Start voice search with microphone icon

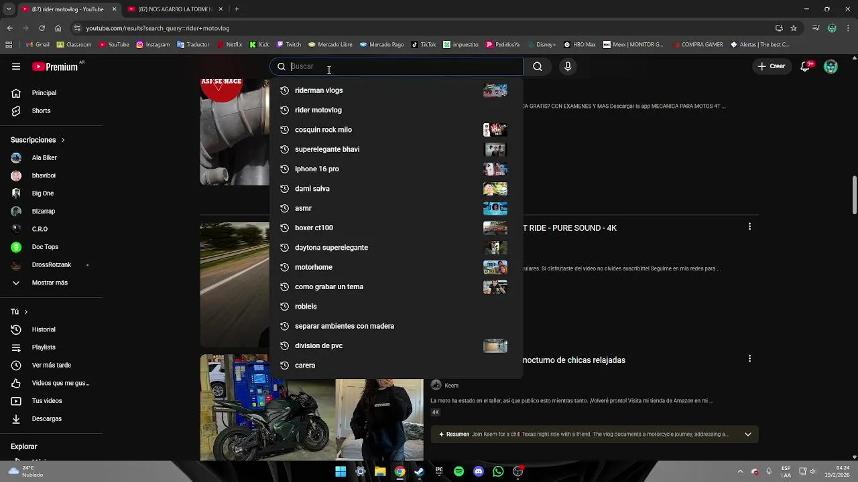point(568,66)
